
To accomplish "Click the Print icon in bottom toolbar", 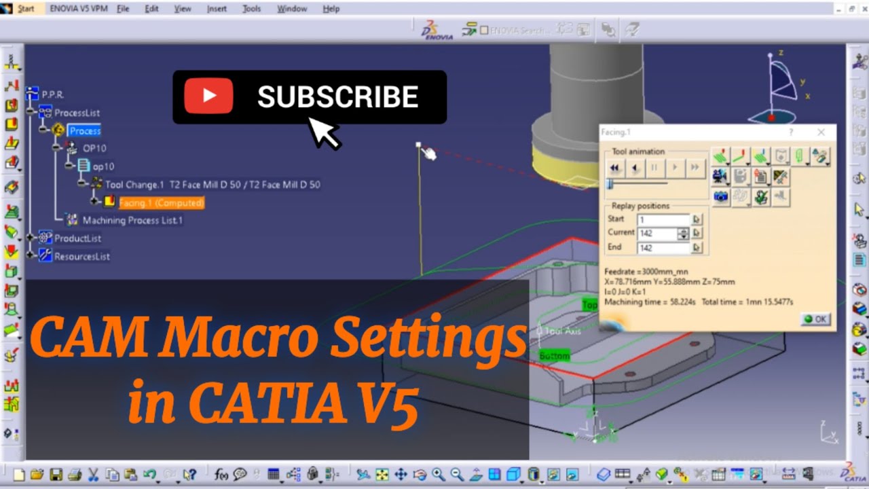I will (75, 474).
